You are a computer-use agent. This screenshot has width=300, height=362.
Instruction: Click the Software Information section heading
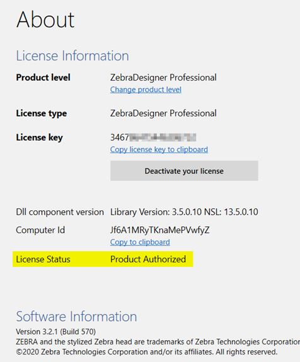tap(76, 316)
